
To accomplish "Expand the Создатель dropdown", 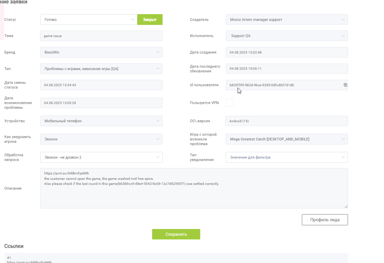I will click(287, 20).
